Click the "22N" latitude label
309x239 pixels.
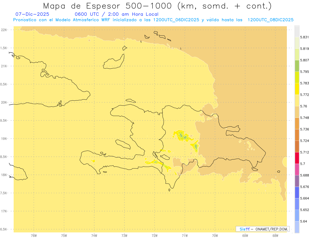tap(4, 30)
